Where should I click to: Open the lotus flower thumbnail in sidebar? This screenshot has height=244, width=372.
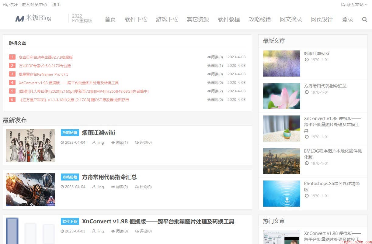281,96
